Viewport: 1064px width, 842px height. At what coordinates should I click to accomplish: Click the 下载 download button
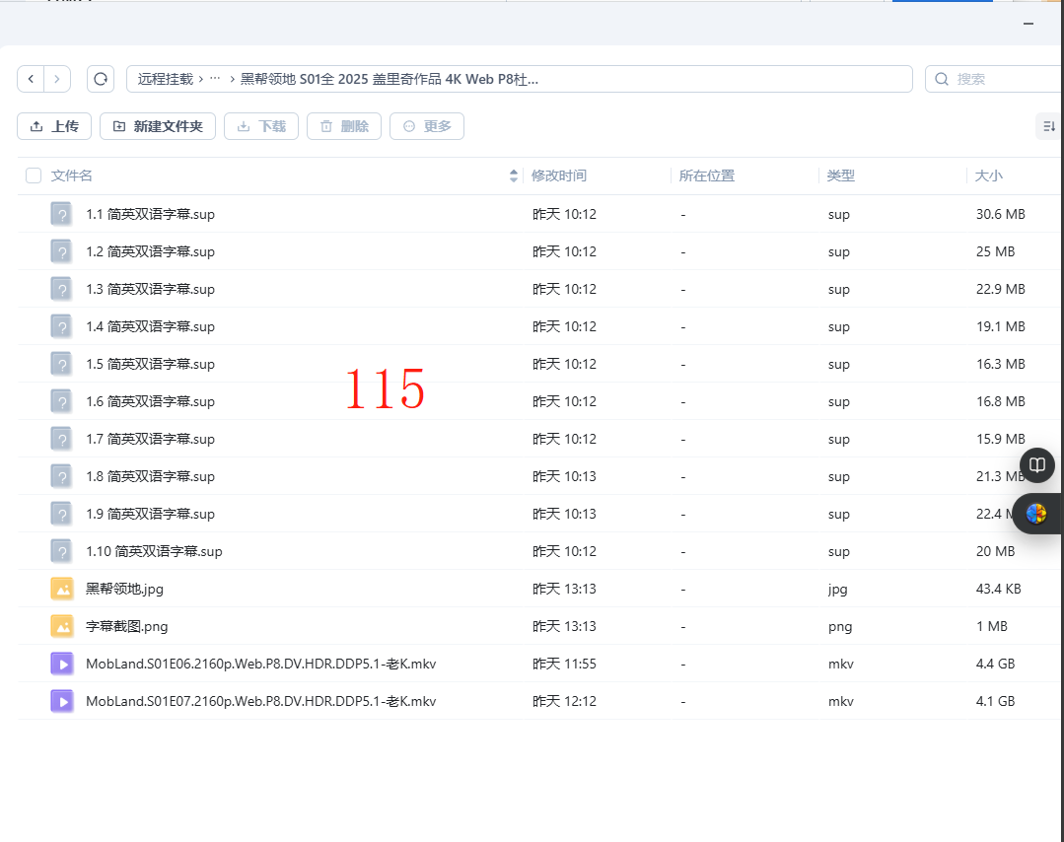pyautogui.click(x=261, y=126)
